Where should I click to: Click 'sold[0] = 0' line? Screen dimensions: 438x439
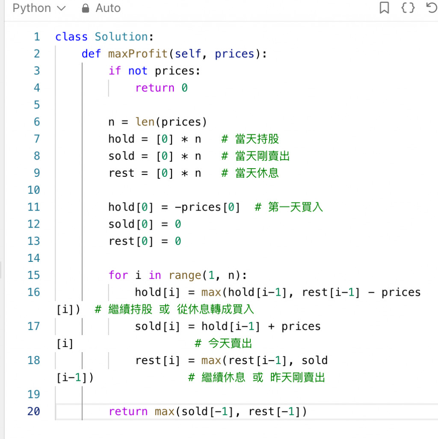[145, 224]
